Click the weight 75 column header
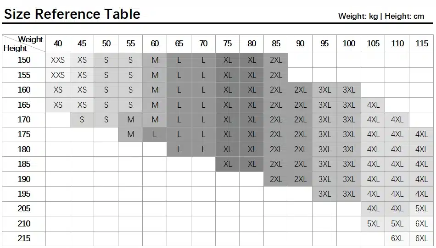 (228, 44)
